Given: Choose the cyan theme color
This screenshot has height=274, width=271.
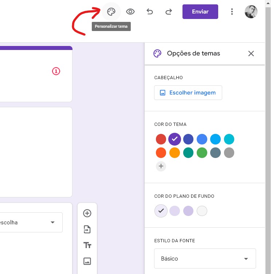Looking at the screenshot, I should click(x=229, y=139).
